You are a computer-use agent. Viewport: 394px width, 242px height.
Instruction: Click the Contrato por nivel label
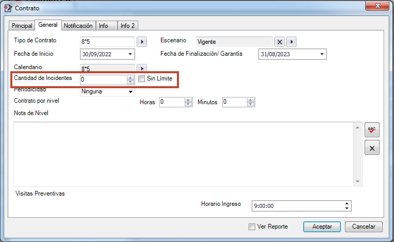(x=37, y=101)
